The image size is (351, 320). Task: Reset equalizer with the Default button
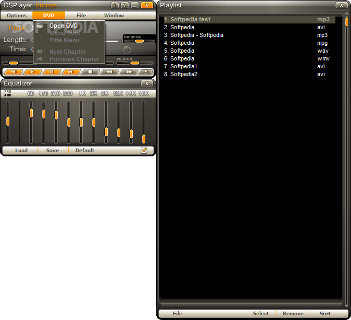coord(85,151)
